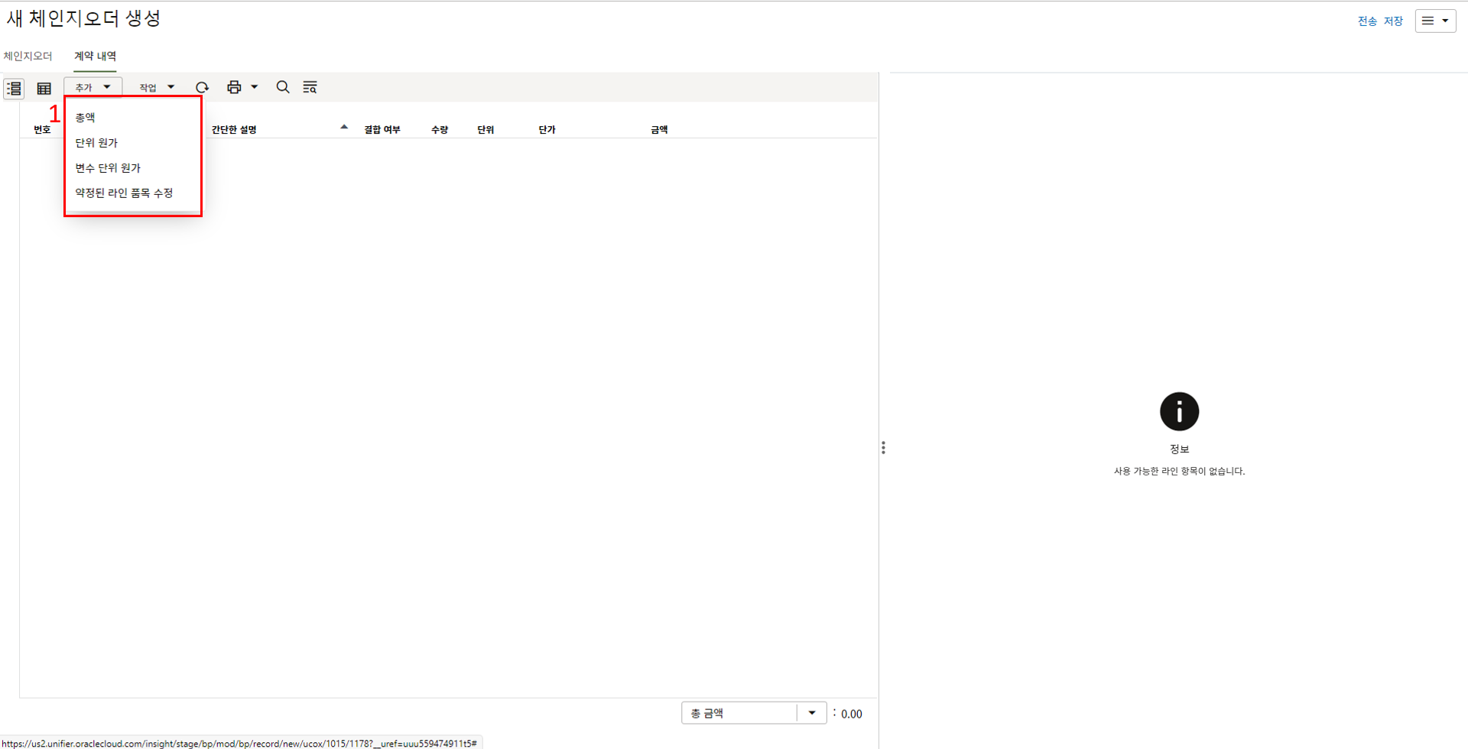Switch to the grid view icon
Image resolution: width=1468 pixels, height=749 pixels.
tap(44, 89)
